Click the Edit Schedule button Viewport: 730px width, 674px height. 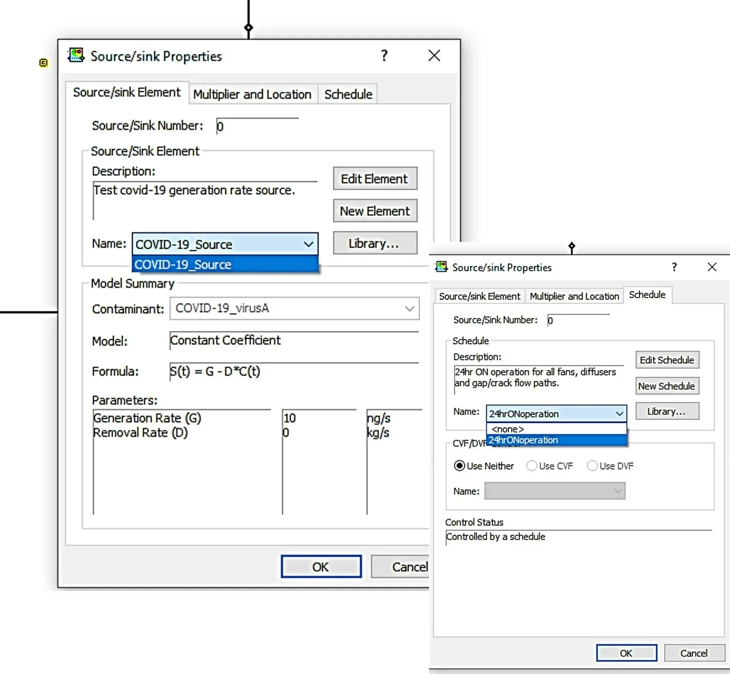(x=666, y=360)
